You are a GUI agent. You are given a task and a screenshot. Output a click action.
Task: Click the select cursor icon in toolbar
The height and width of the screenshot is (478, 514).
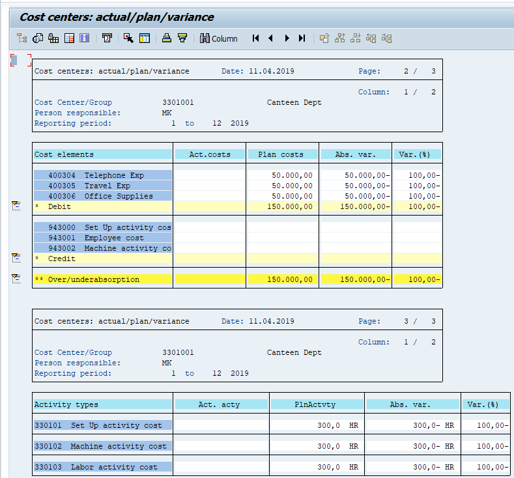pos(129,38)
